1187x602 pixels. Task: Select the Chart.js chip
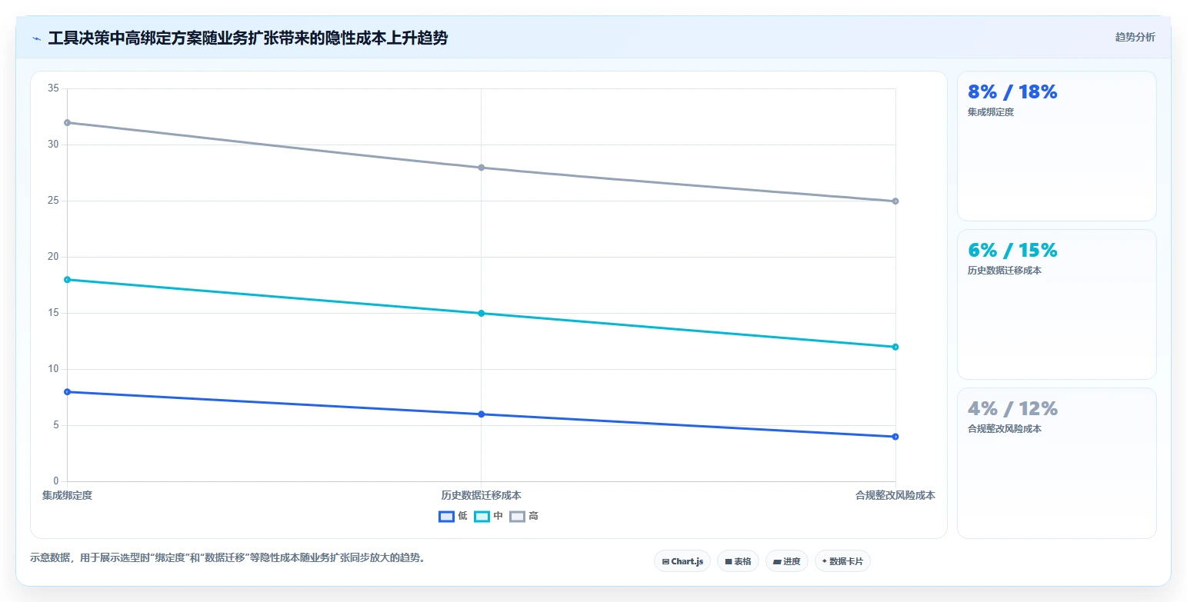click(x=682, y=561)
